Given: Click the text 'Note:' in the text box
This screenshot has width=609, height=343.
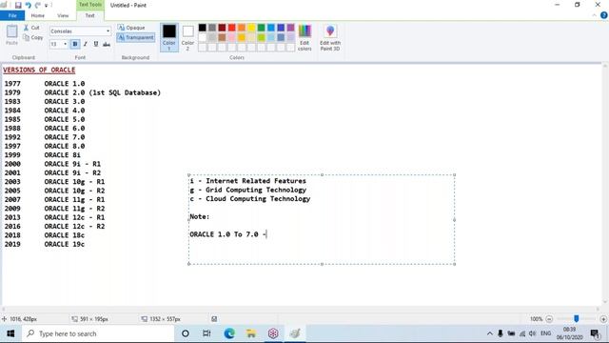Looking at the screenshot, I should [x=199, y=216].
